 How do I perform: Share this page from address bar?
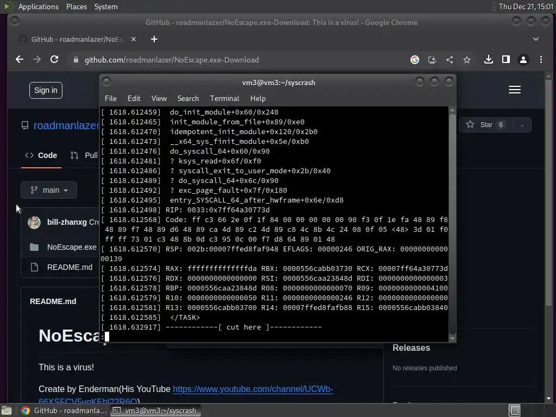(x=449, y=60)
